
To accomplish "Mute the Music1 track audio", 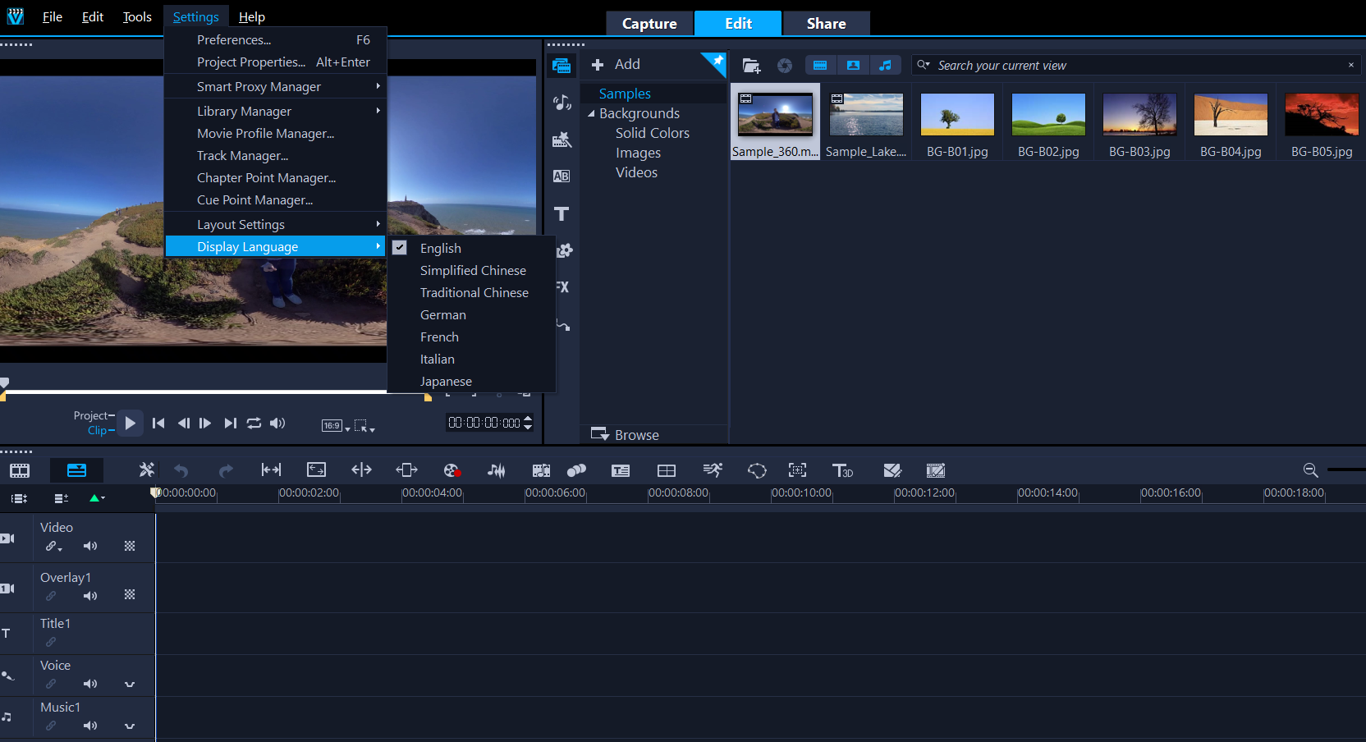I will pyautogui.click(x=90, y=726).
